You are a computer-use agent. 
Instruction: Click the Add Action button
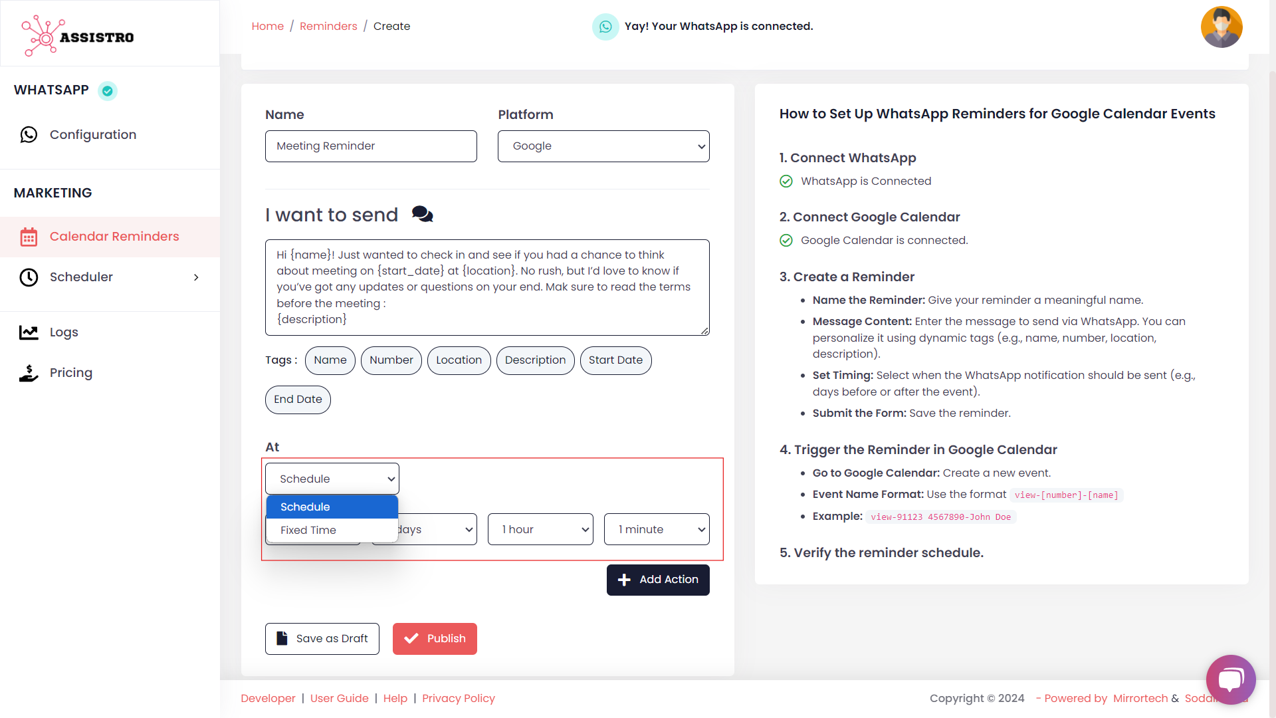(x=658, y=580)
